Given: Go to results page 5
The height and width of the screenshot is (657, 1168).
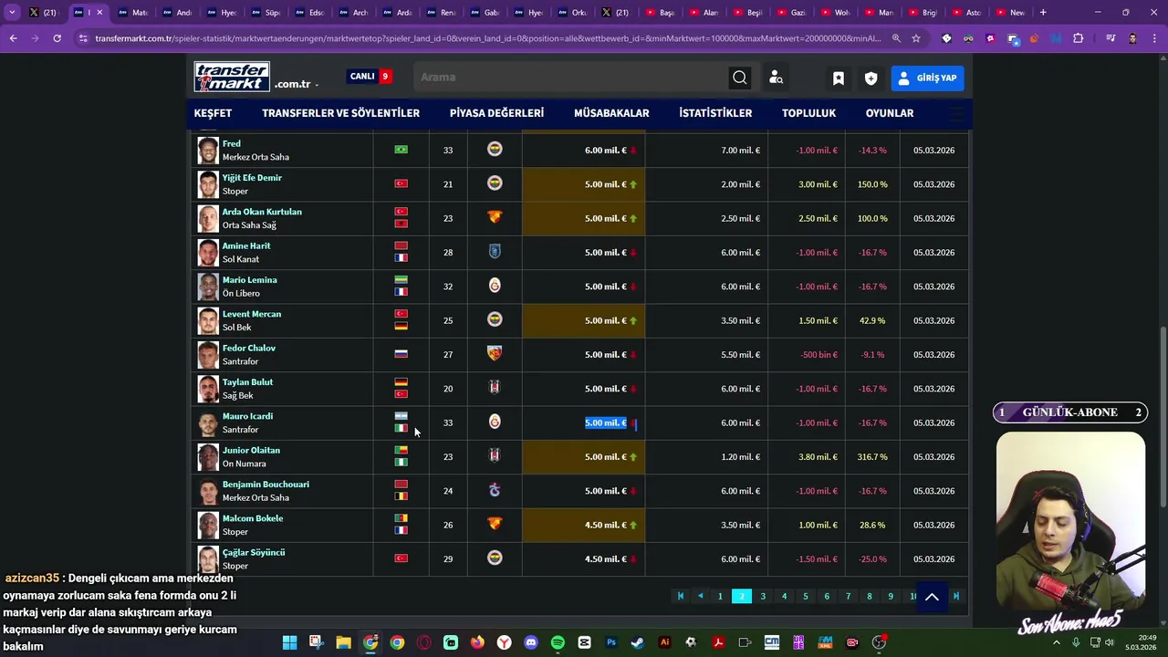Looking at the screenshot, I should point(806,596).
